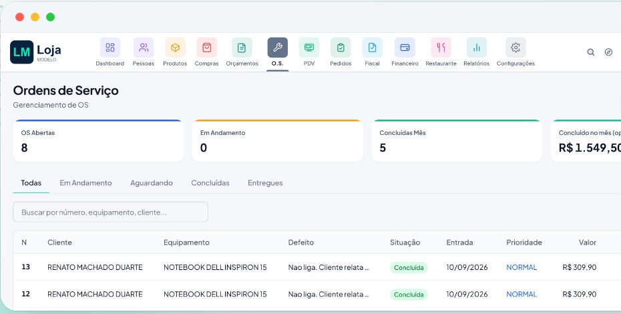Click the N column header
621x314 pixels.
[24, 243]
